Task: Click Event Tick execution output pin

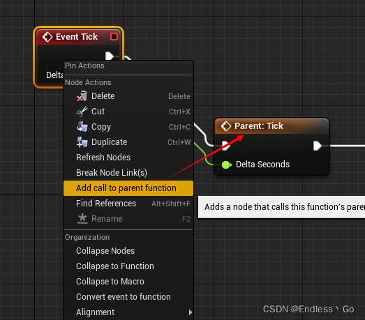Action: [x=109, y=56]
